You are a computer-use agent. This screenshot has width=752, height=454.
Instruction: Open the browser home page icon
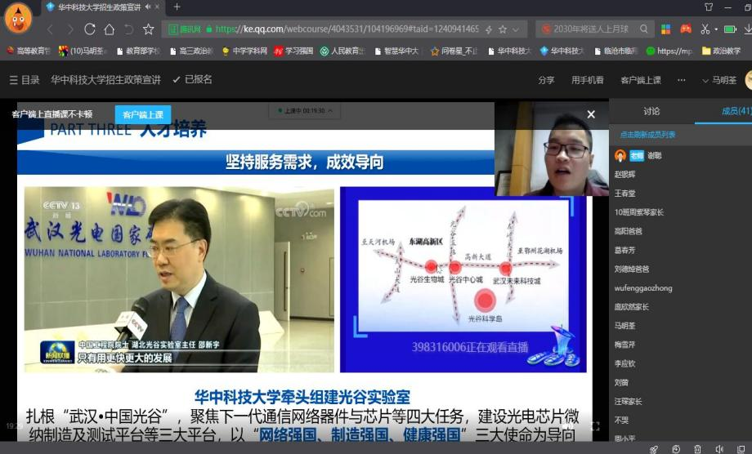pyautogui.click(x=110, y=29)
